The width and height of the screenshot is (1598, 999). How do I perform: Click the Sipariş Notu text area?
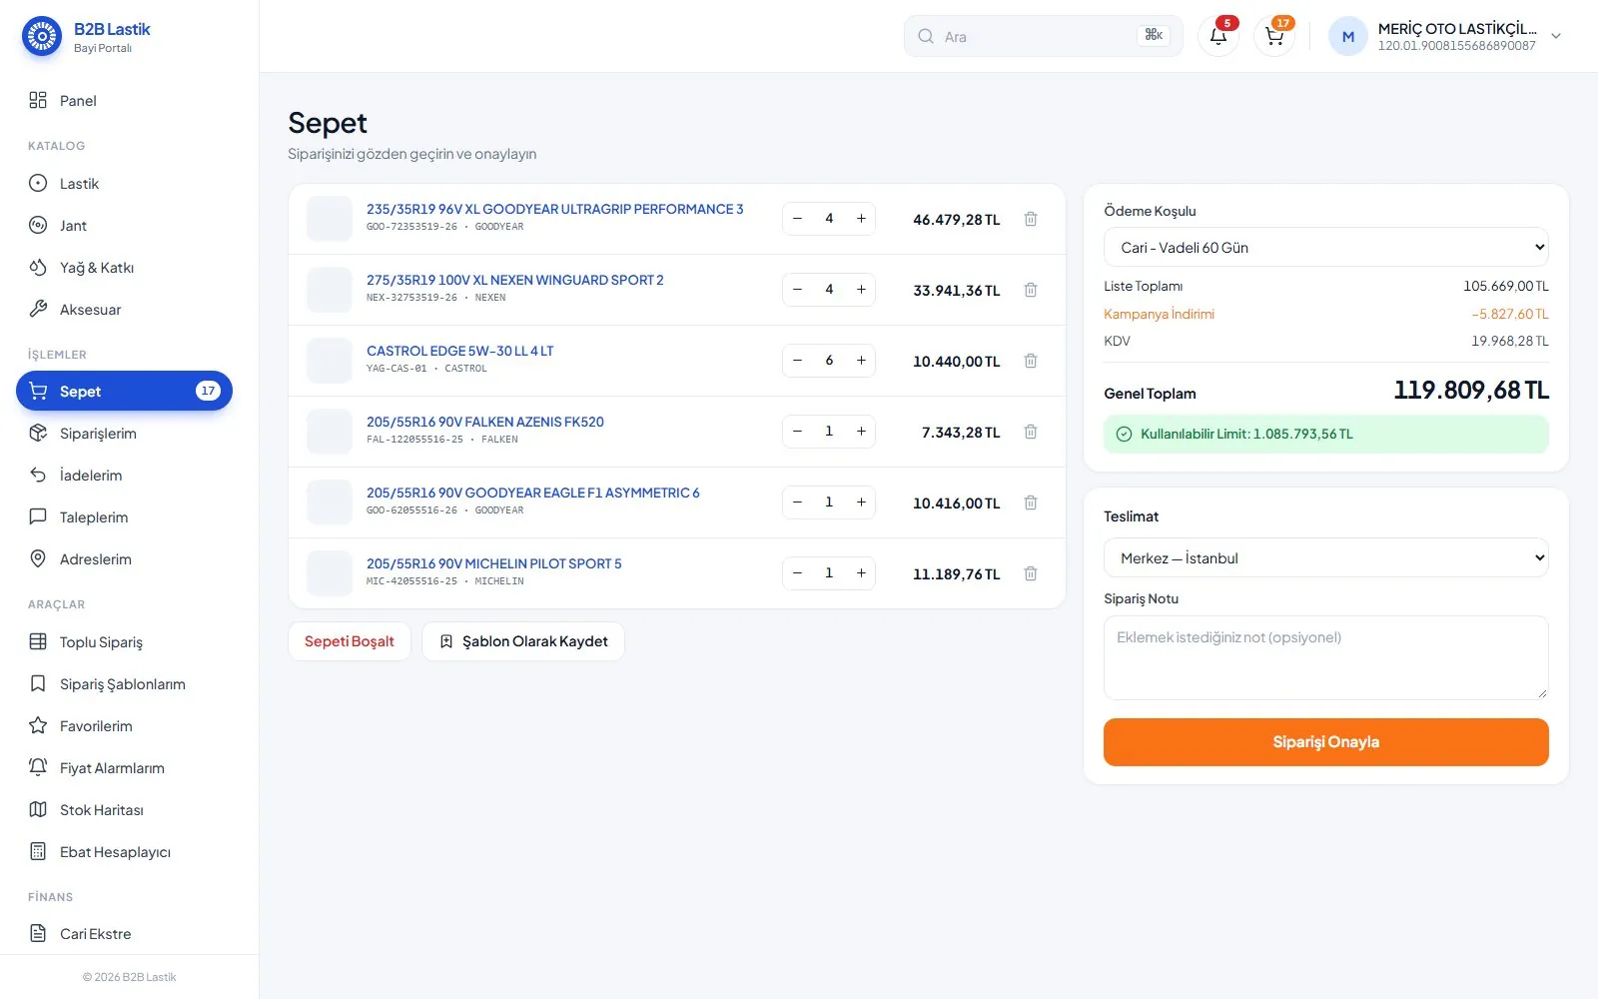pyautogui.click(x=1325, y=657)
